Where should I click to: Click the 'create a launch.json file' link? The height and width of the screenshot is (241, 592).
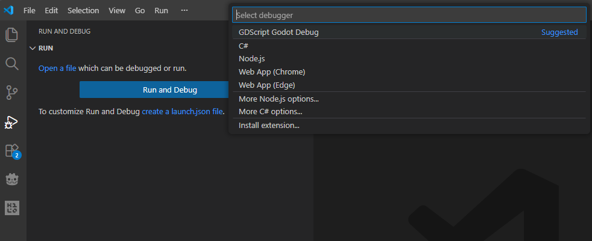coord(183,111)
